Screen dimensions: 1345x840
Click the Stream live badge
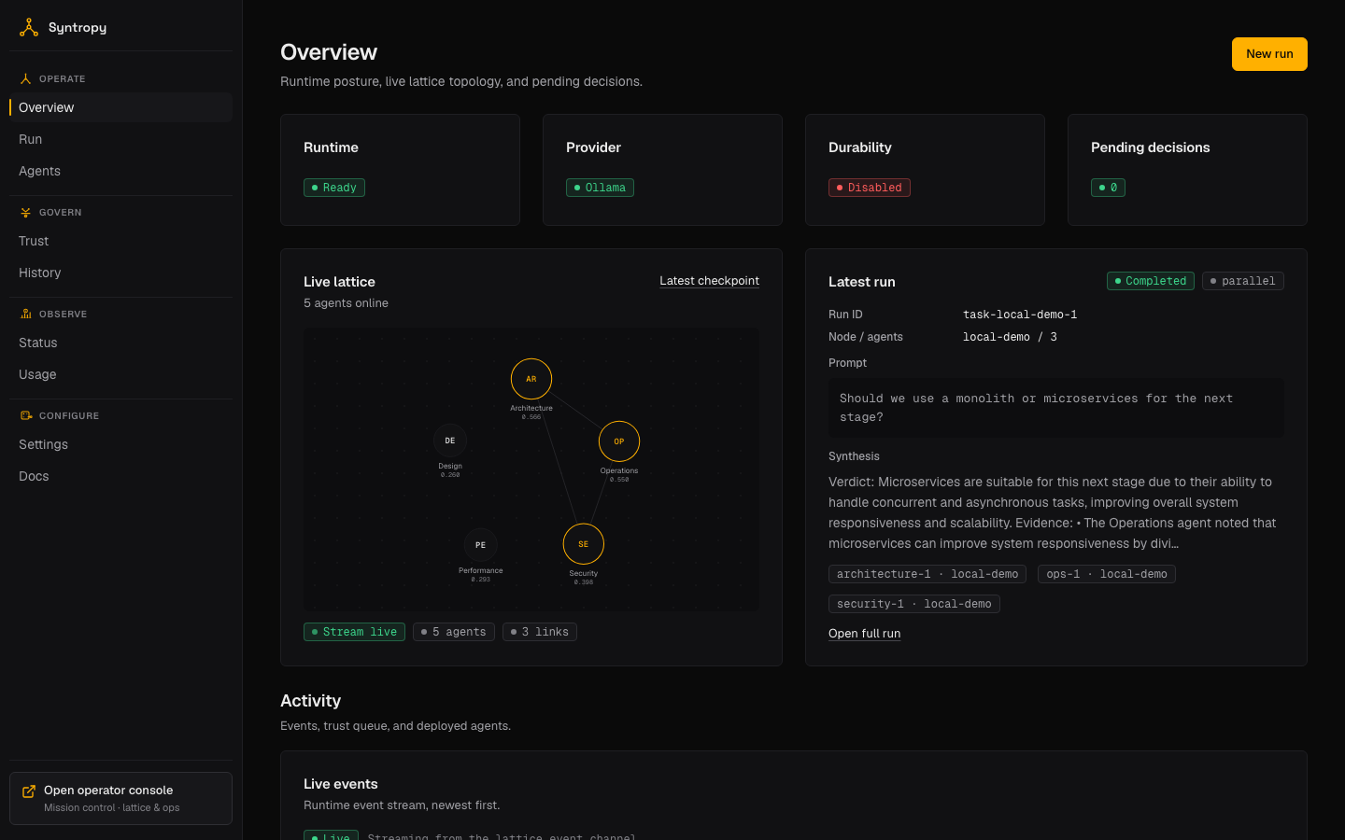[354, 632]
